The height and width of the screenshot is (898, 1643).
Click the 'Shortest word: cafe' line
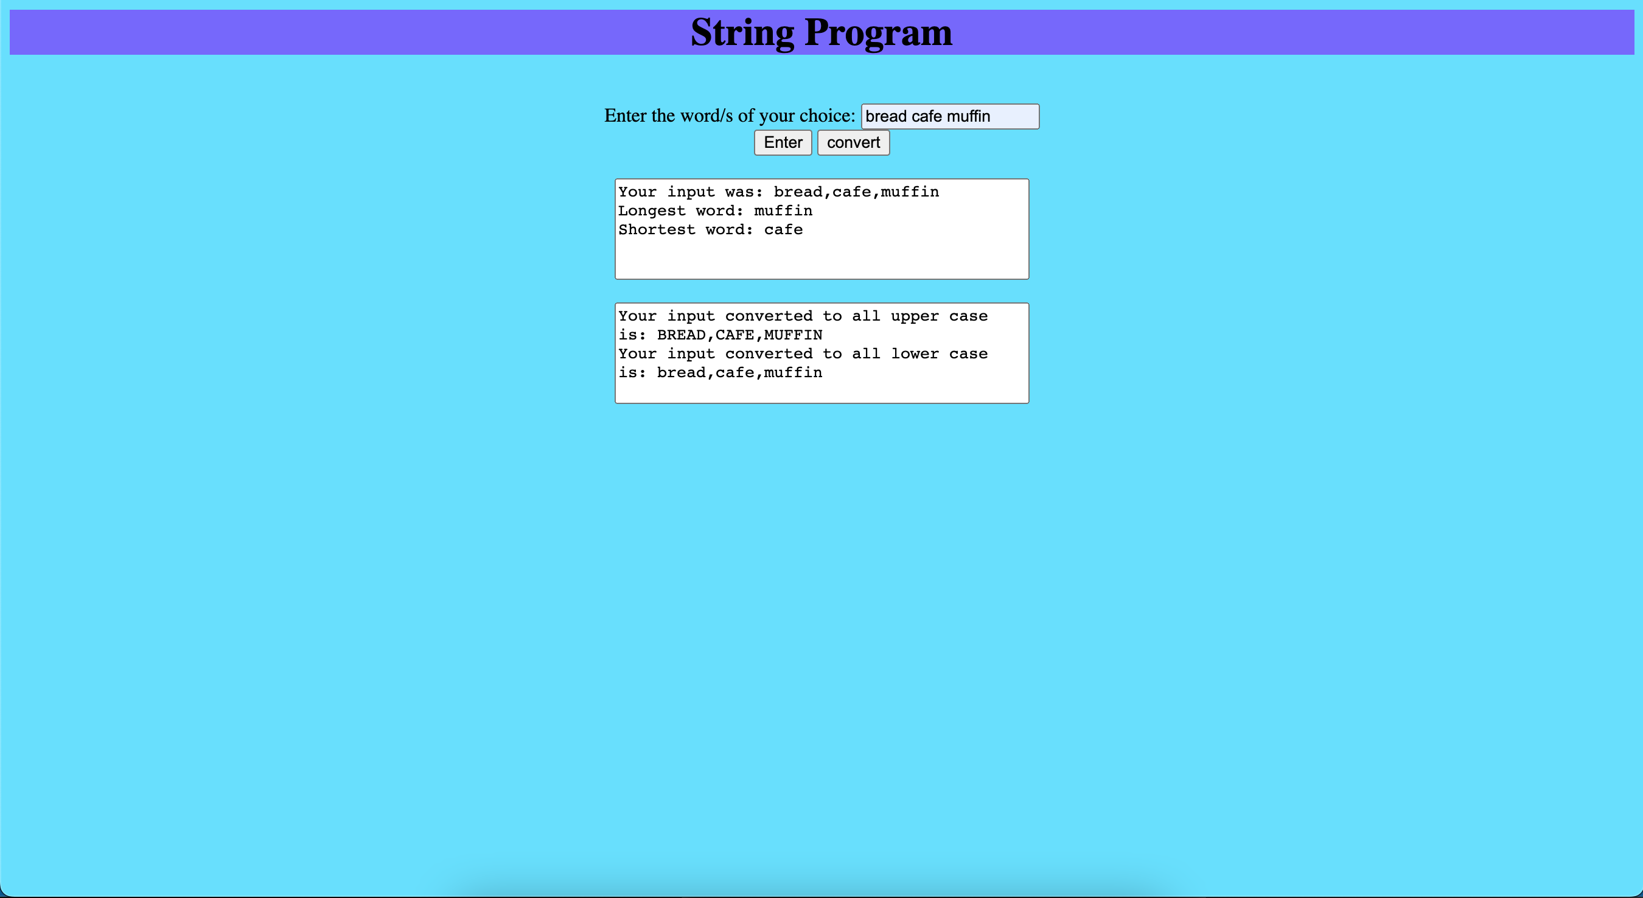pyautogui.click(x=711, y=229)
